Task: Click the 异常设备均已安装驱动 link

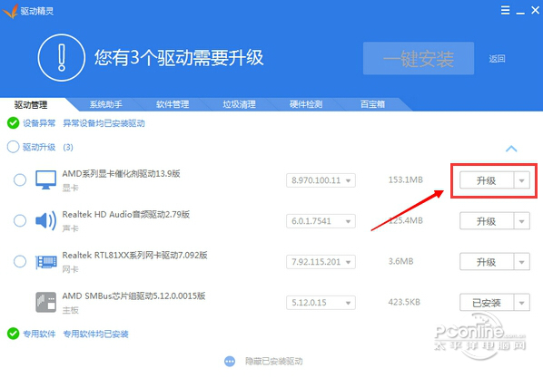Action: click(x=104, y=123)
